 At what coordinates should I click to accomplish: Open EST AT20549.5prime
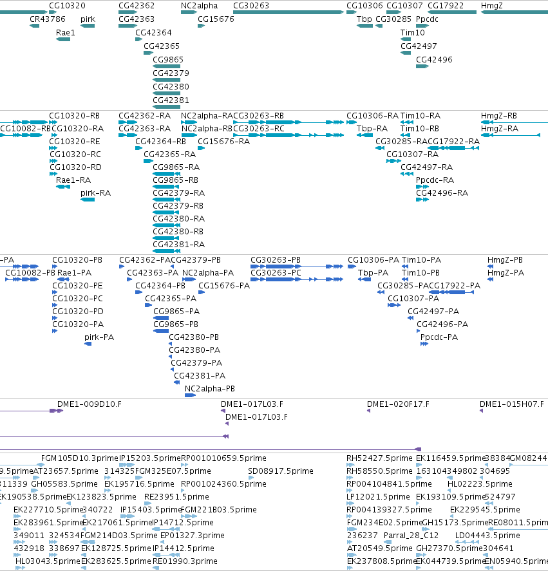380,548
